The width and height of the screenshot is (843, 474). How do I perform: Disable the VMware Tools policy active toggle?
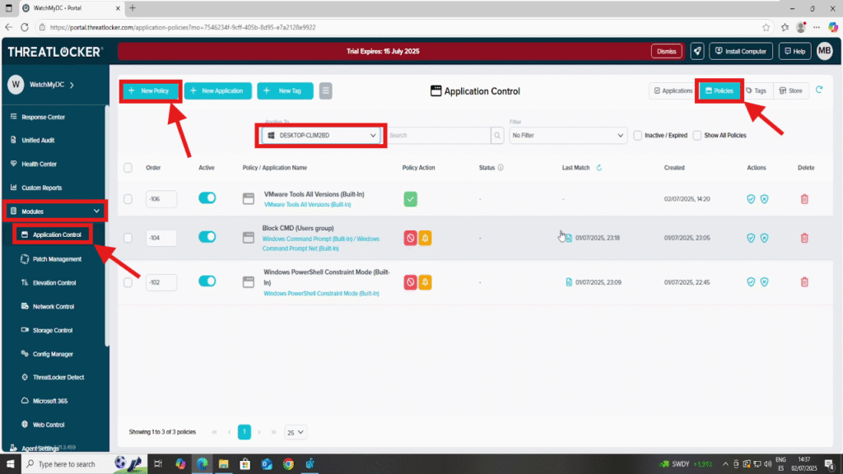click(x=207, y=198)
